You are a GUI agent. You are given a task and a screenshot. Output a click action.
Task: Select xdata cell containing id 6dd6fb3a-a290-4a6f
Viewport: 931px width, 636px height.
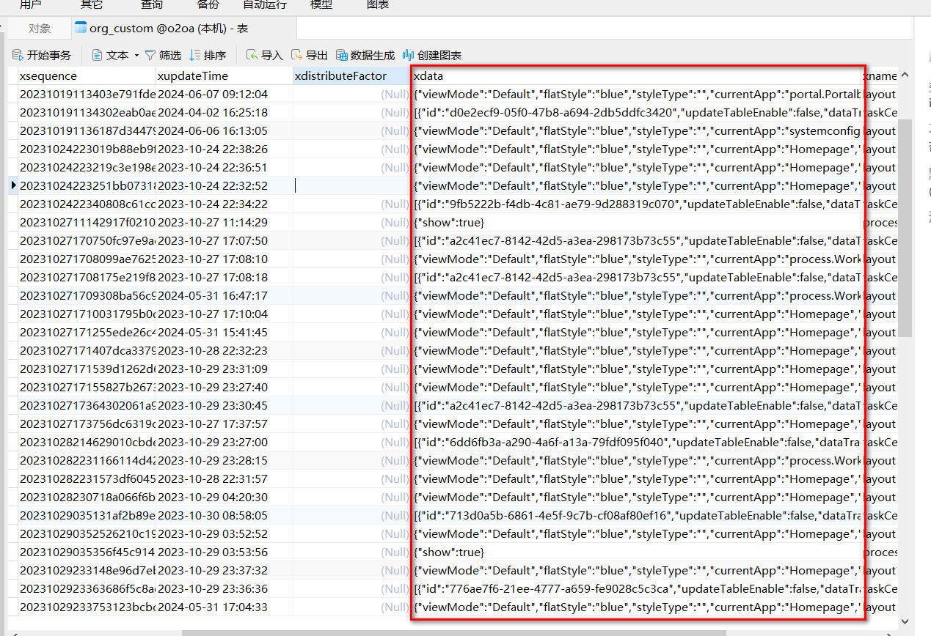point(636,442)
